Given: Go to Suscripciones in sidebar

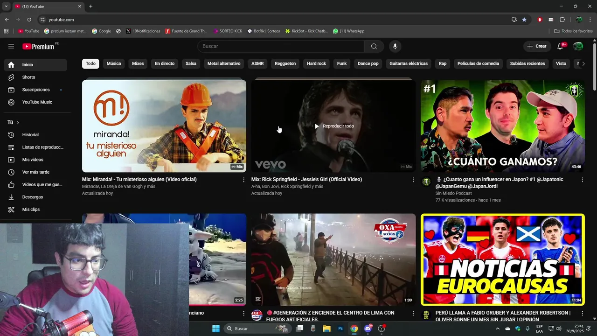Looking at the screenshot, I should 35,90.
